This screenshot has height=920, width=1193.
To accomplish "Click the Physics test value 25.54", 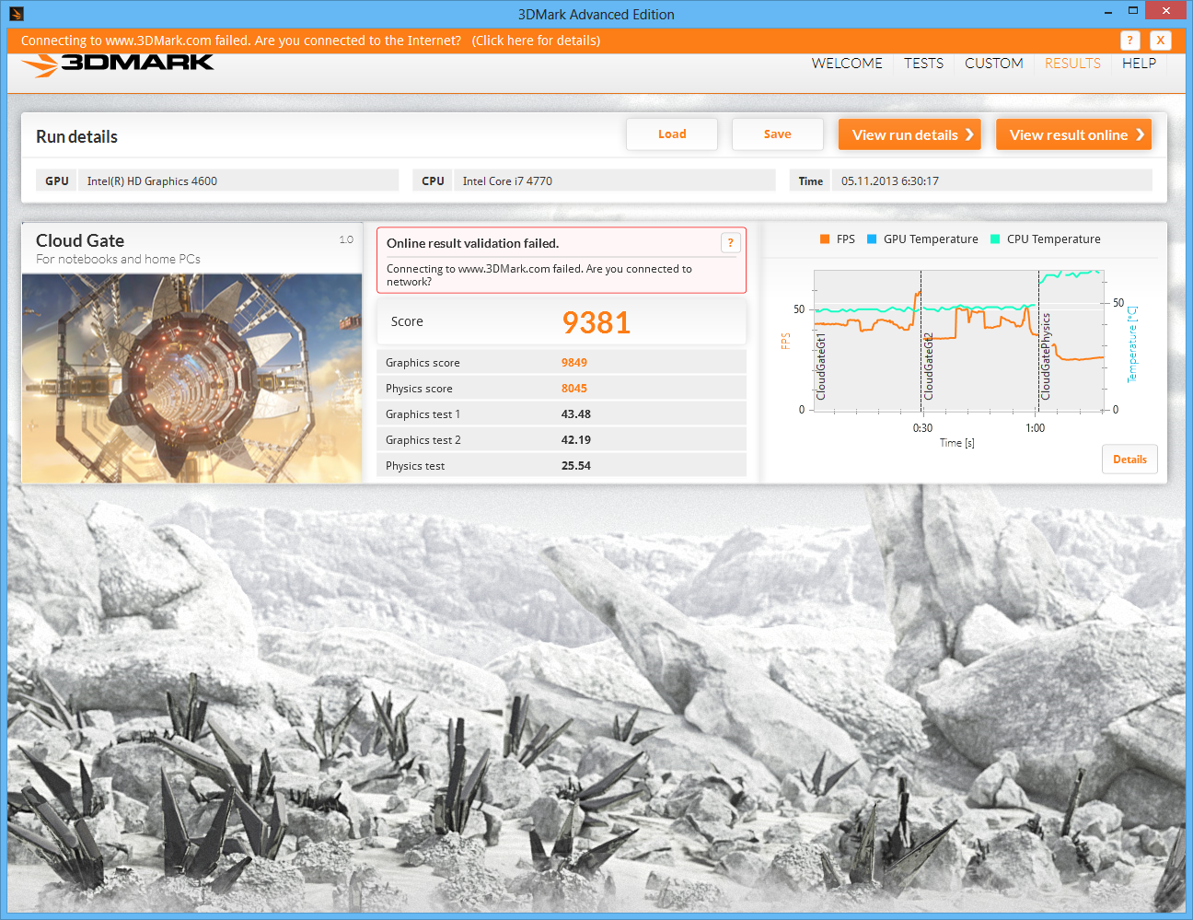I will tap(576, 466).
